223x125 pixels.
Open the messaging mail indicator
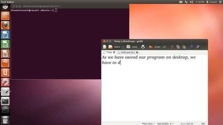[181, 2]
